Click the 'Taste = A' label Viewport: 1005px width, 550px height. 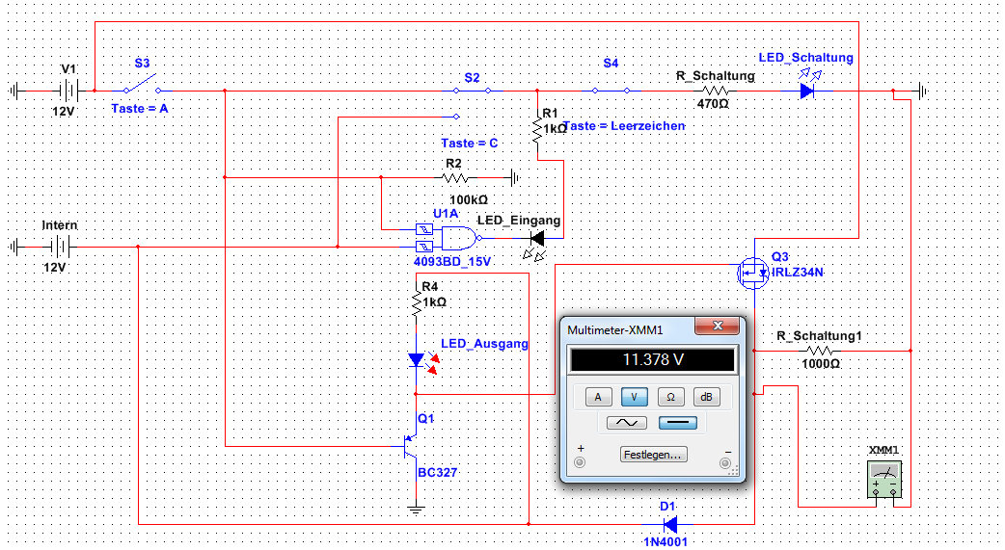(x=140, y=109)
